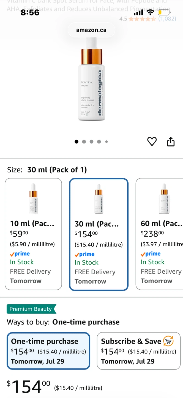Tap the heart wishlist icon

(152, 142)
